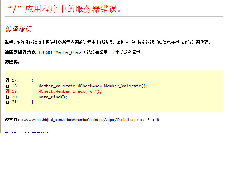Click the 行: 19 text after file path
This screenshot has height=178, width=251.
click(x=154, y=120)
